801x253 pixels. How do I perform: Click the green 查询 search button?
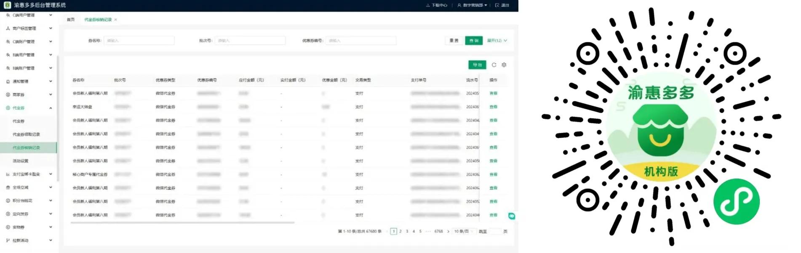click(x=474, y=41)
